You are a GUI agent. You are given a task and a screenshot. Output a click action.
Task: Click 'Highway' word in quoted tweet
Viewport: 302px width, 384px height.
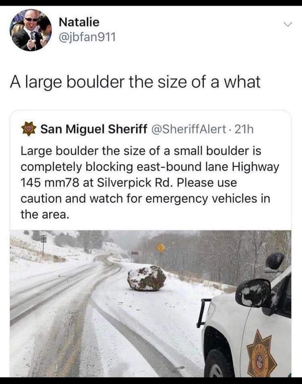click(255, 168)
